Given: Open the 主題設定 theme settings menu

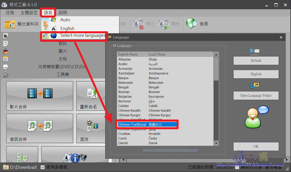Looking at the screenshot, I should tap(29, 12).
